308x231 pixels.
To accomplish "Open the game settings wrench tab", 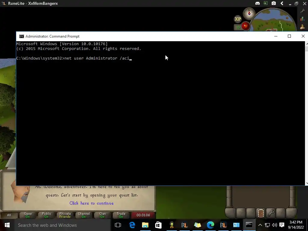I will coord(271,213).
